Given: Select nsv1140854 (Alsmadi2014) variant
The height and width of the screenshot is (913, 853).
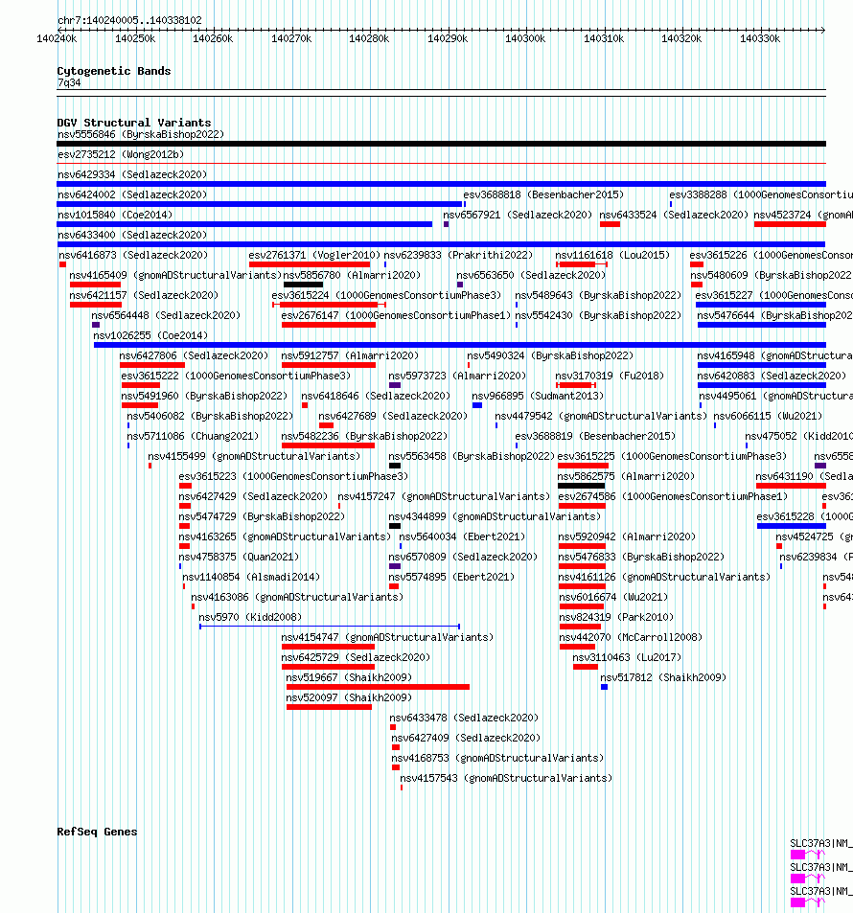Looking at the screenshot, I should pos(251,577).
